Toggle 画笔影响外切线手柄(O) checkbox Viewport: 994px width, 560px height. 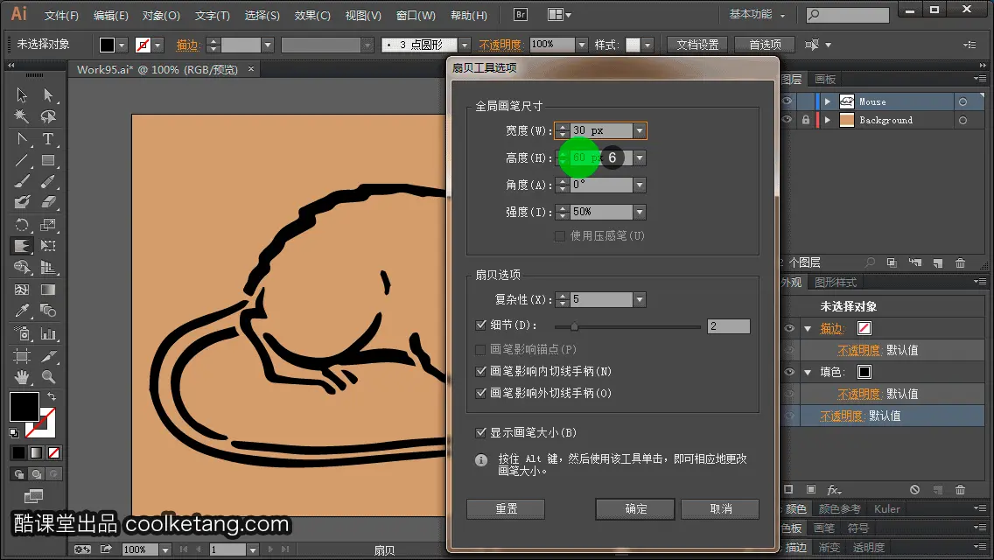point(480,393)
